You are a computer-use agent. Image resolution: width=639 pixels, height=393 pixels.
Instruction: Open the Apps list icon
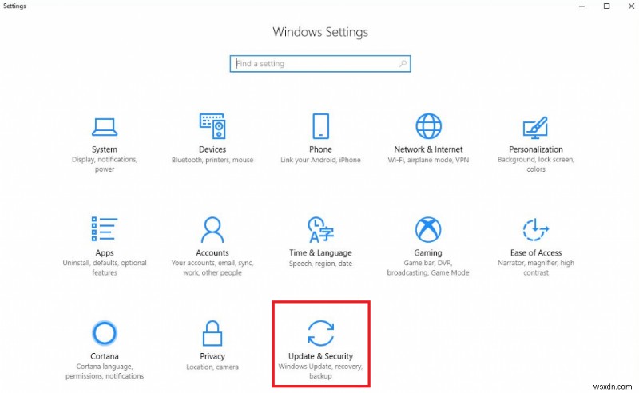coord(105,228)
